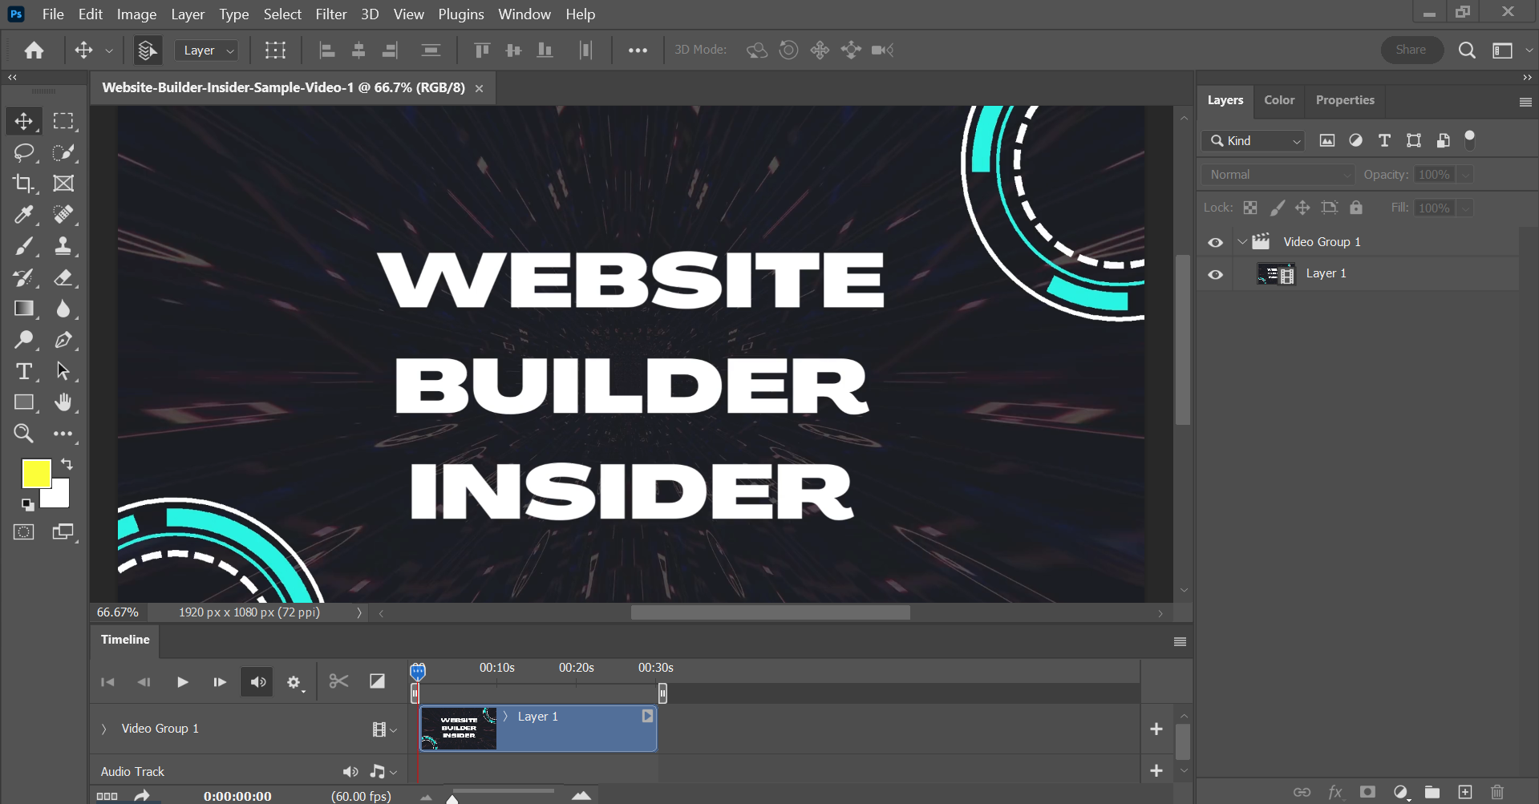
Task: Click the scissors split-at-playhead icon
Action: [338, 681]
